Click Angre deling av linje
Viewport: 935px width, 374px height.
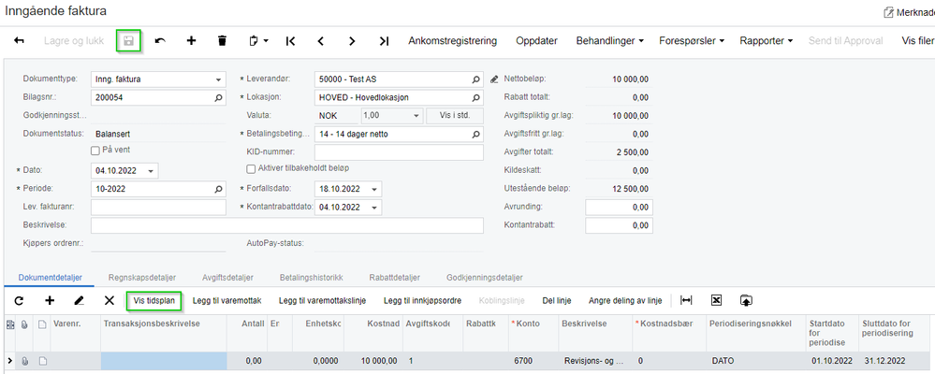coord(625,301)
